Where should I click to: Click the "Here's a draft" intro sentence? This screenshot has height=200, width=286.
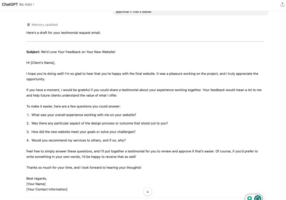[x=63, y=33]
